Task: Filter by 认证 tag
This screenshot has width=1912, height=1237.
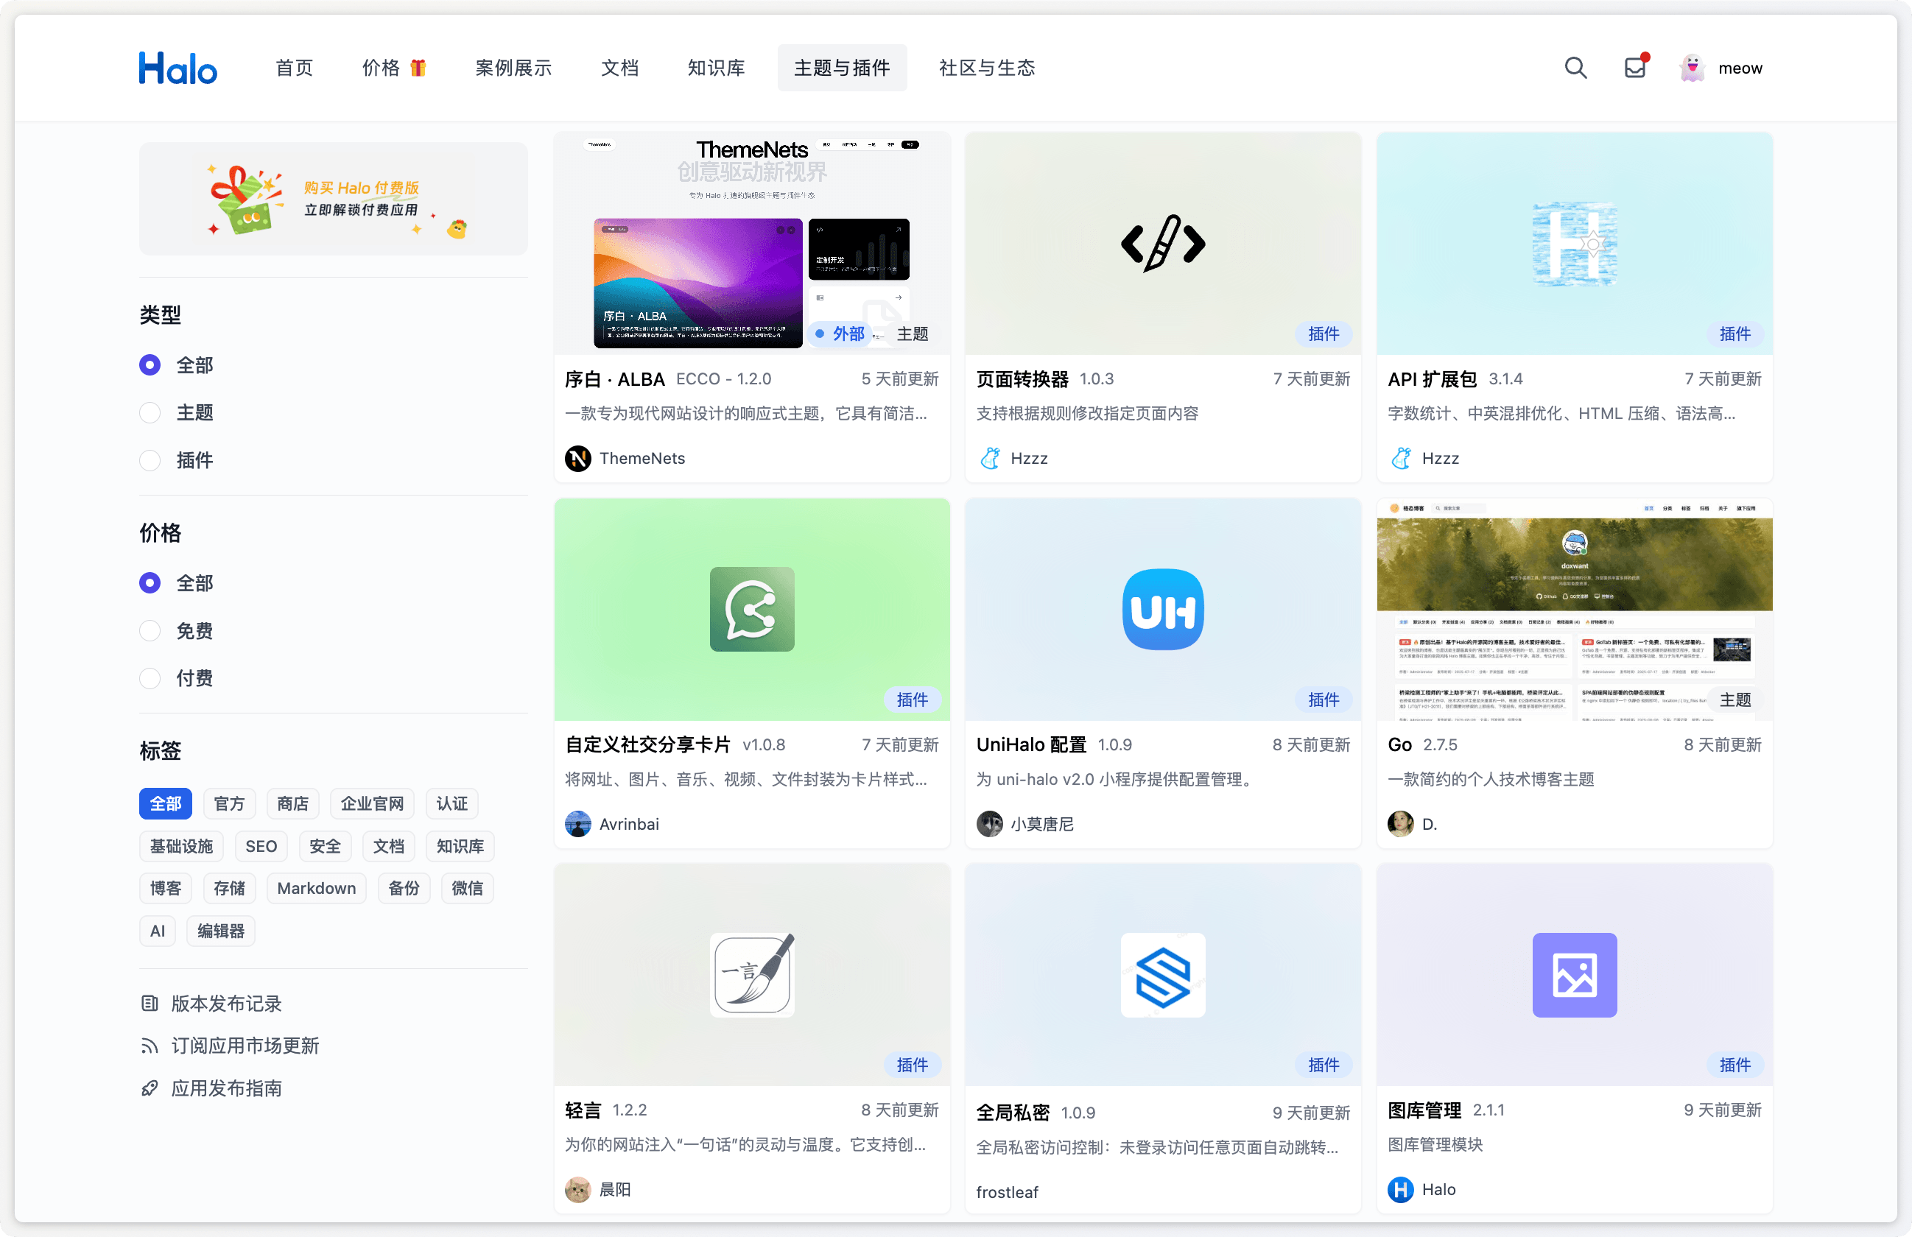Action: tap(451, 803)
